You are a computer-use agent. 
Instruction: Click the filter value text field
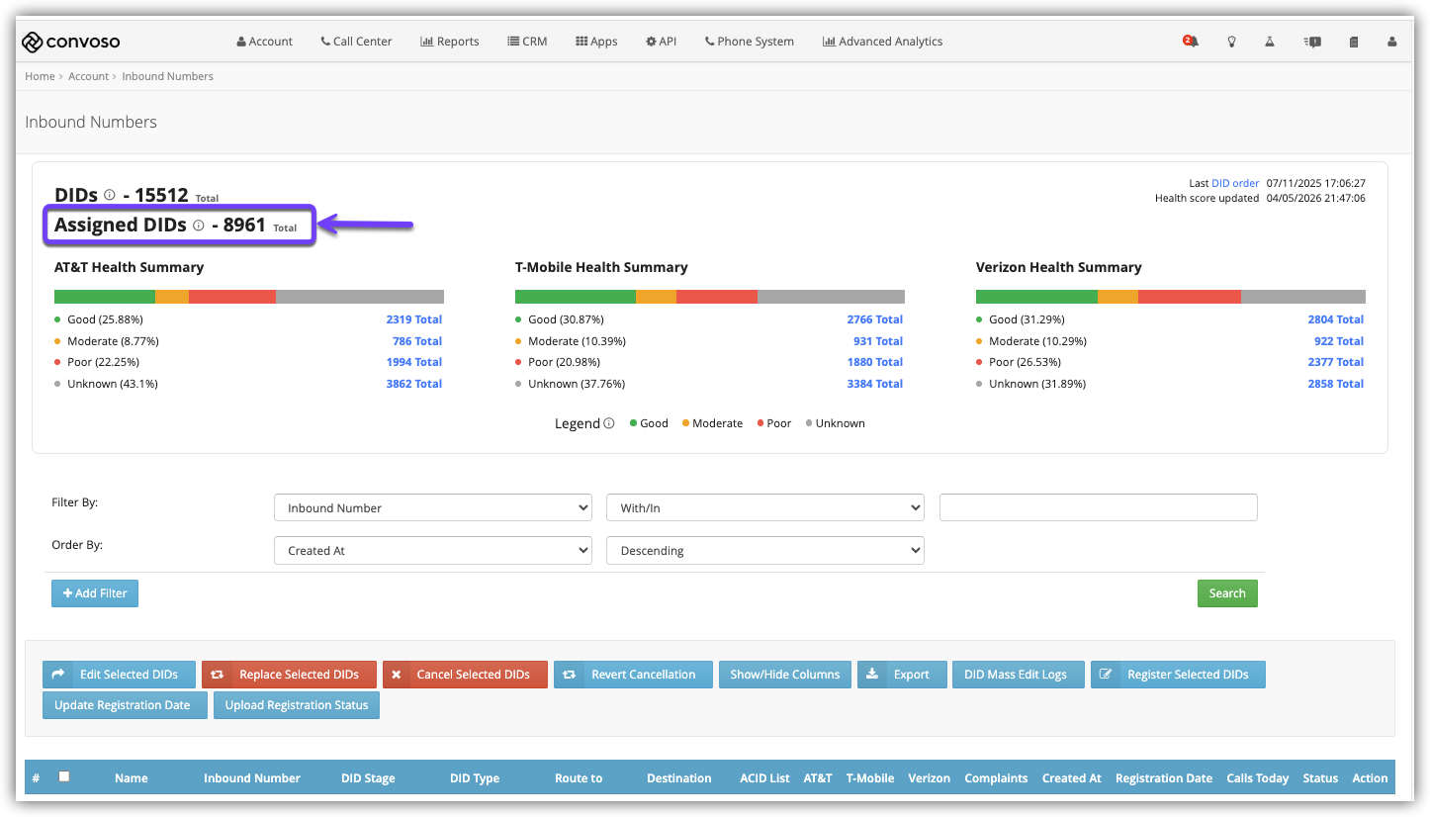1099,507
